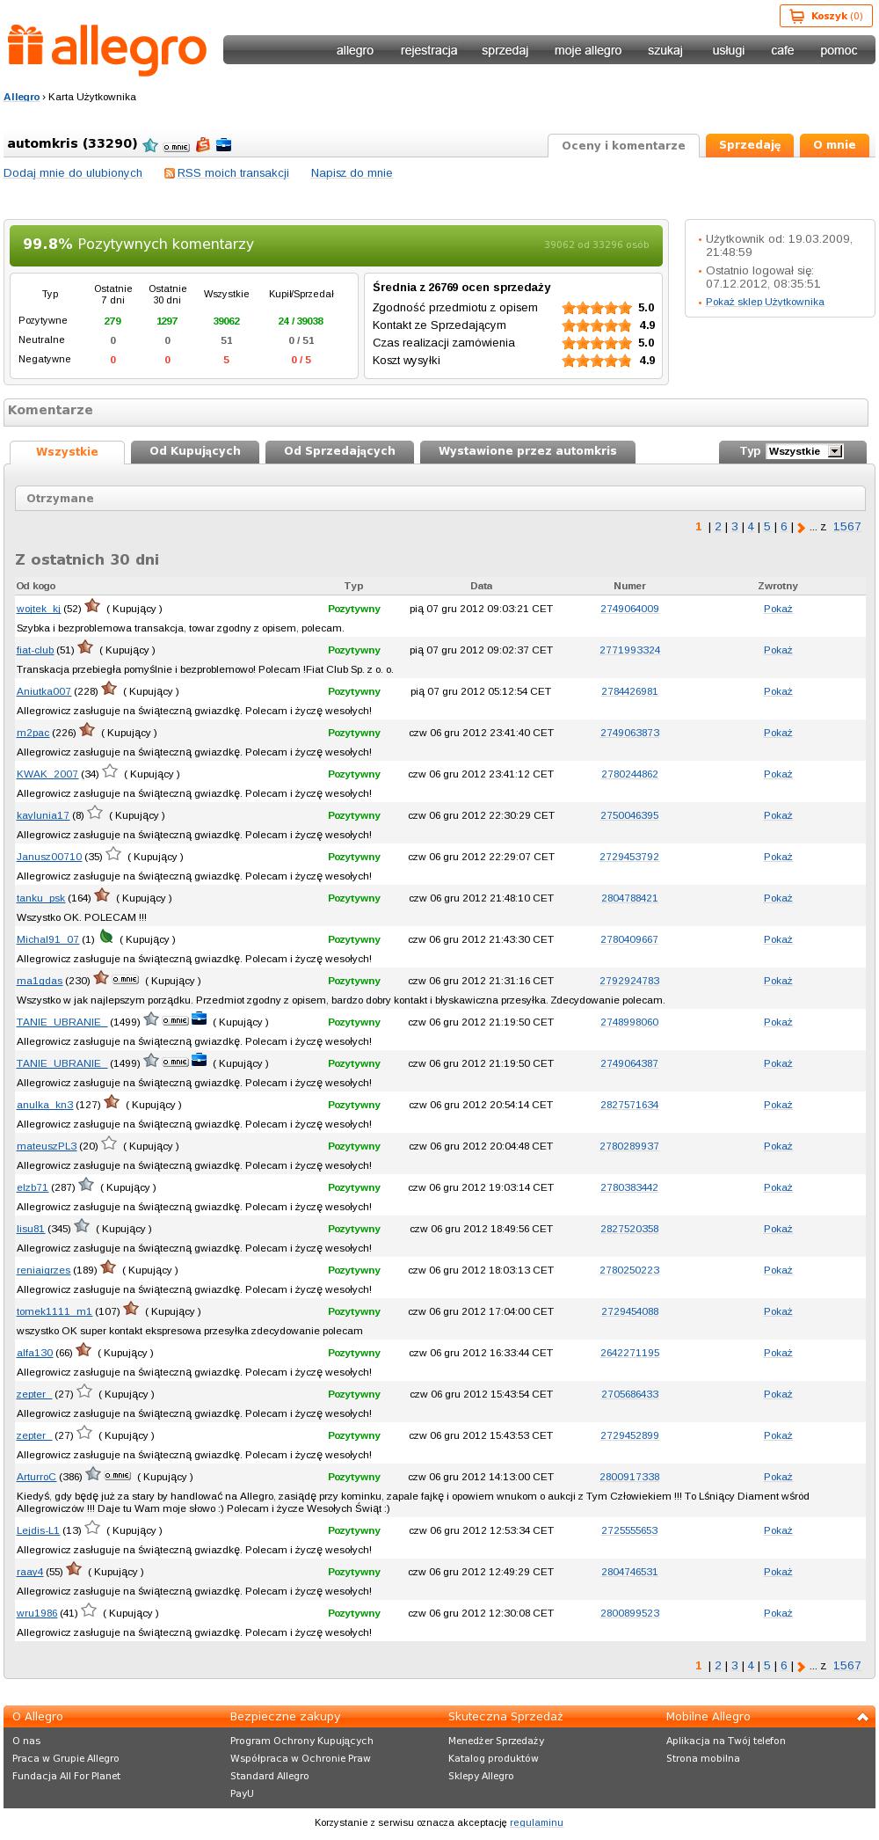Click Pokaż for transaction 2749064009
Viewport: 879px width, 1840px height.
coord(777,609)
